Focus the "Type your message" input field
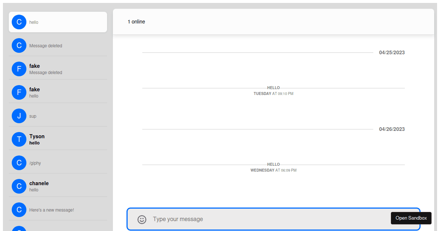The width and height of the screenshot is (440, 231). pos(268,219)
